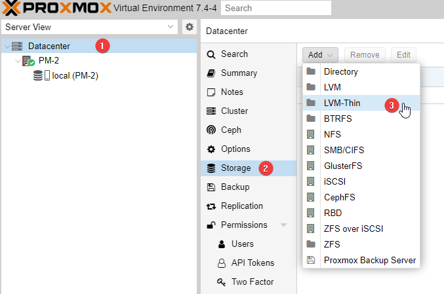Open the Summary section label
444x294 pixels.
[239, 73]
